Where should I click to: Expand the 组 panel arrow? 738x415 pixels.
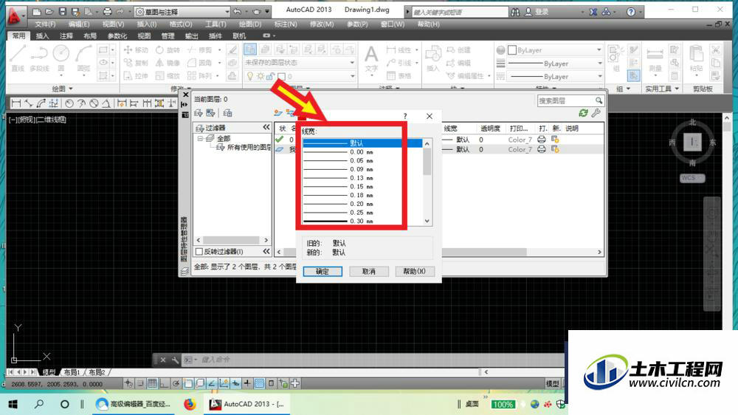pyautogui.click(x=628, y=89)
